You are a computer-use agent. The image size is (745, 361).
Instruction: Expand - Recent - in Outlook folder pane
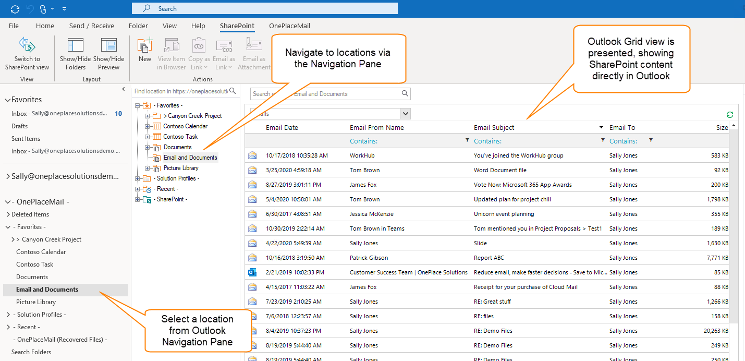pos(8,327)
